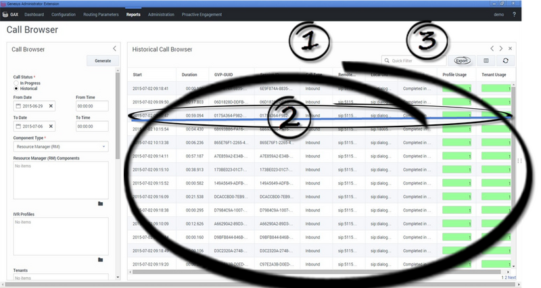Open the column chooser grid icon

tap(486, 60)
